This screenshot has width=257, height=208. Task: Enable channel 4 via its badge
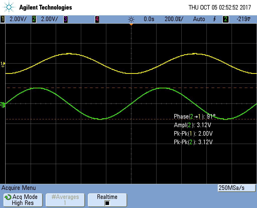pos(97,19)
